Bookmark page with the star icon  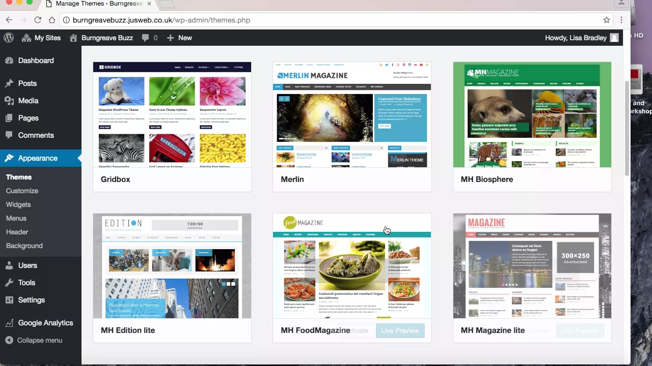(x=607, y=20)
